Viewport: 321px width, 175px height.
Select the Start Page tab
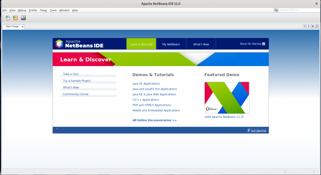click(x=12, y=26)
